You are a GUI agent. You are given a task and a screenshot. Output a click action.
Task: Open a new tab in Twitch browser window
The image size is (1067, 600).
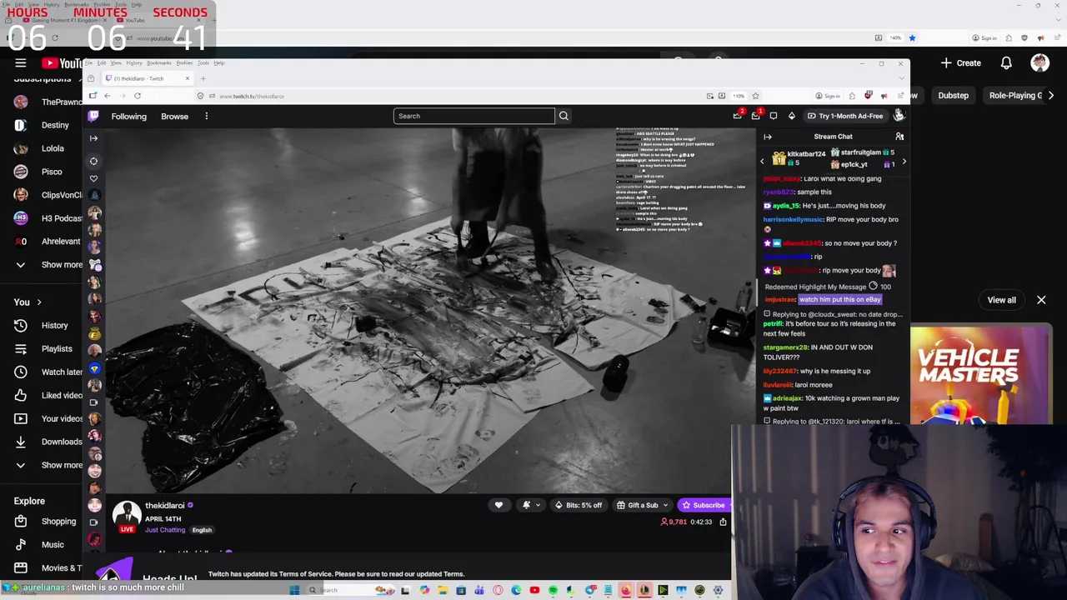[x=203, y=78]
